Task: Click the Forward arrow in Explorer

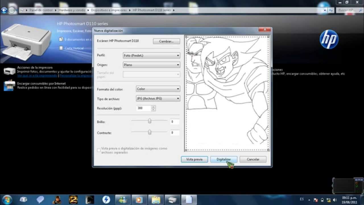Action: pos(12,10)
